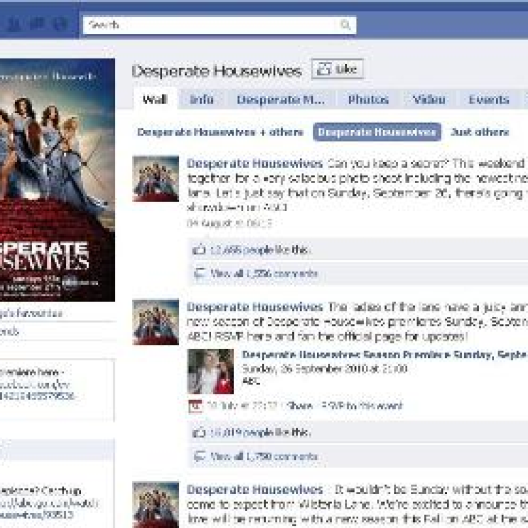The height and width of the screenshot is (528, 528).
Task: Open 'Desperate Housewives Season Premiere Sunday' event link
Action: click(x=384, y=355)
